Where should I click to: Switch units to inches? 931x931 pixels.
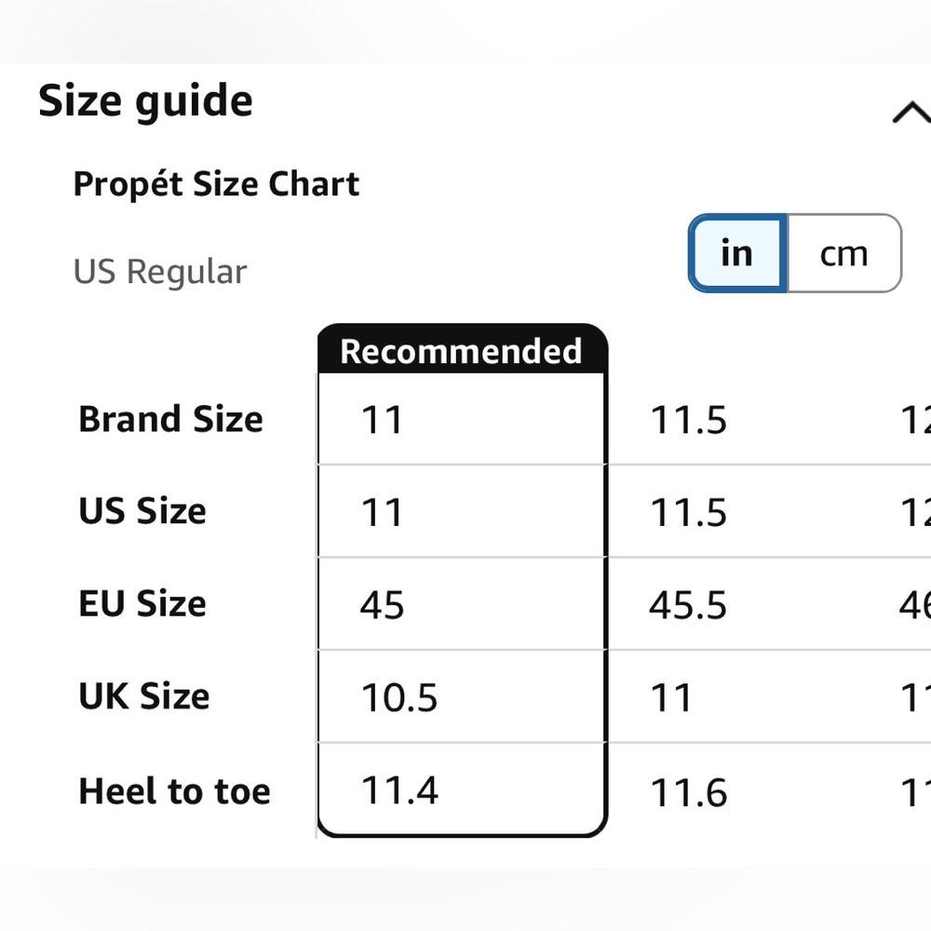coord(737,253)
